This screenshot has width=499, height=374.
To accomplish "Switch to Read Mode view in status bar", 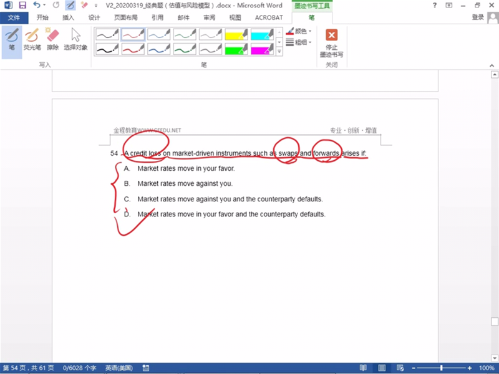I will click(363, 368).
